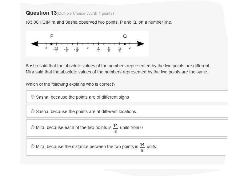Click point P on the number line
The width and height of the screenshot is (228, 176).
coord(51,44)
